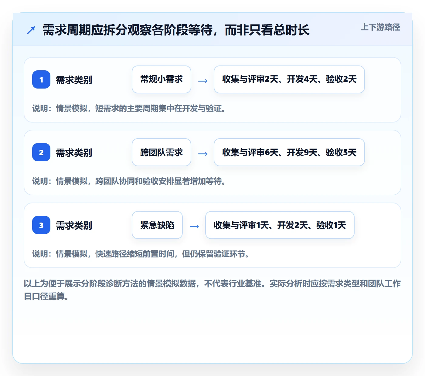425x376 pixels.
Task: Click 需求类别 label in row 1
Action: pyautogui.click(x=74, y=80)
